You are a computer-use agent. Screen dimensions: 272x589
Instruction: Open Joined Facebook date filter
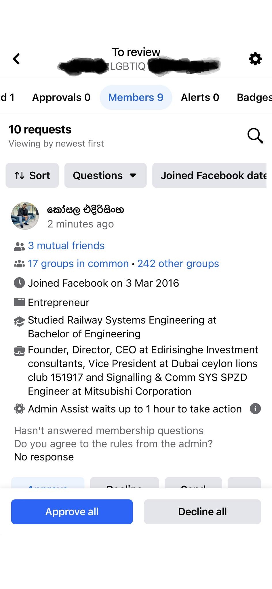[x=209, y=175]
